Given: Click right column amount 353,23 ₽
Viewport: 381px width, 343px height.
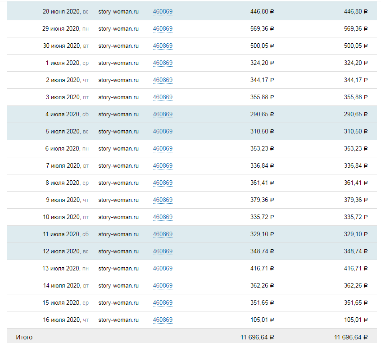Looking at the screenshot, I should pyautogui.click(x=356, y=149).
